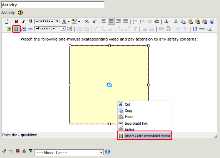Click the embedded media toolbar icon
220x158 pixels.
coord(16,29)
